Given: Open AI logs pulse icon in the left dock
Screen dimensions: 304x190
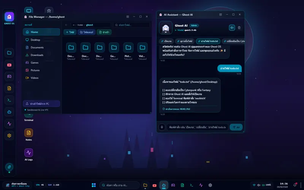Looking at the screenshot, I should tap(9, 124).
